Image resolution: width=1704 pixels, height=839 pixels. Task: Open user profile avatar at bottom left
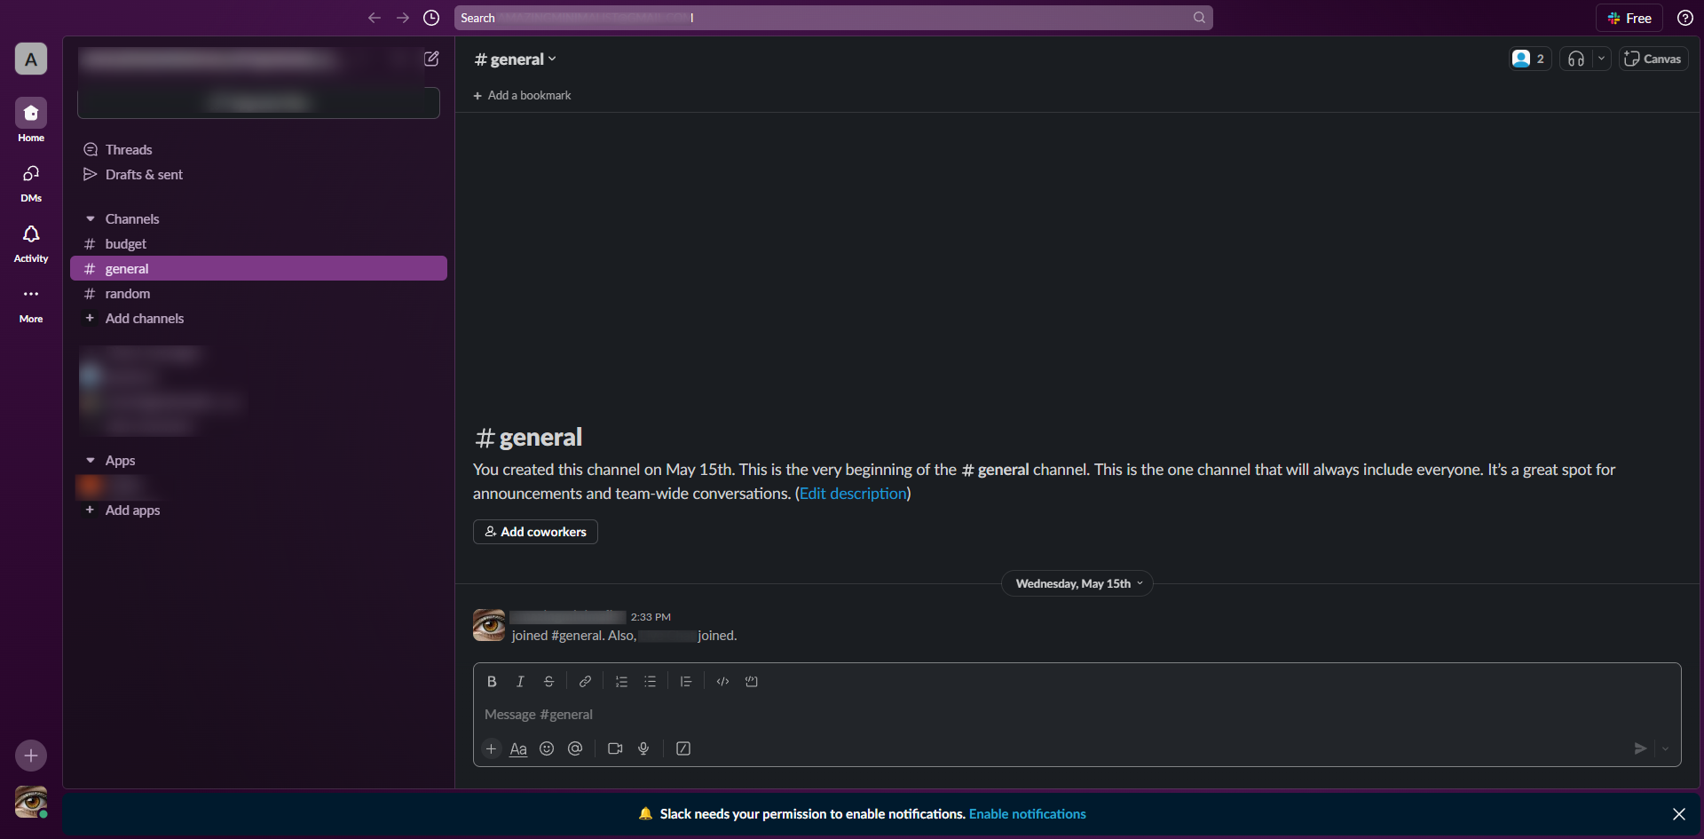[31, 802]
